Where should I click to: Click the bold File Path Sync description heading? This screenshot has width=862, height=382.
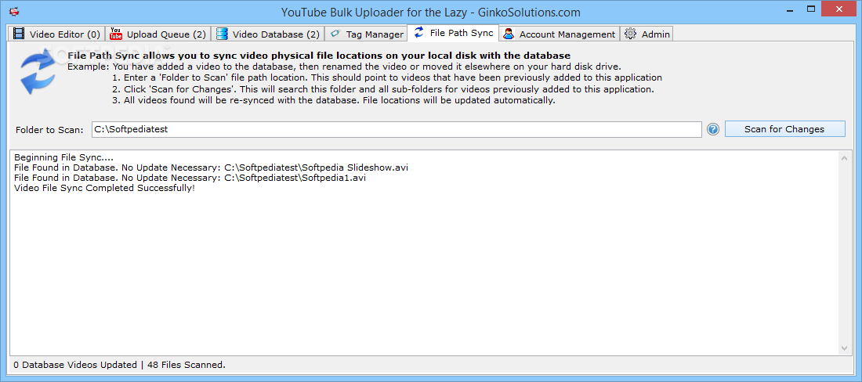pyautogui.click(x=319, y=56)
